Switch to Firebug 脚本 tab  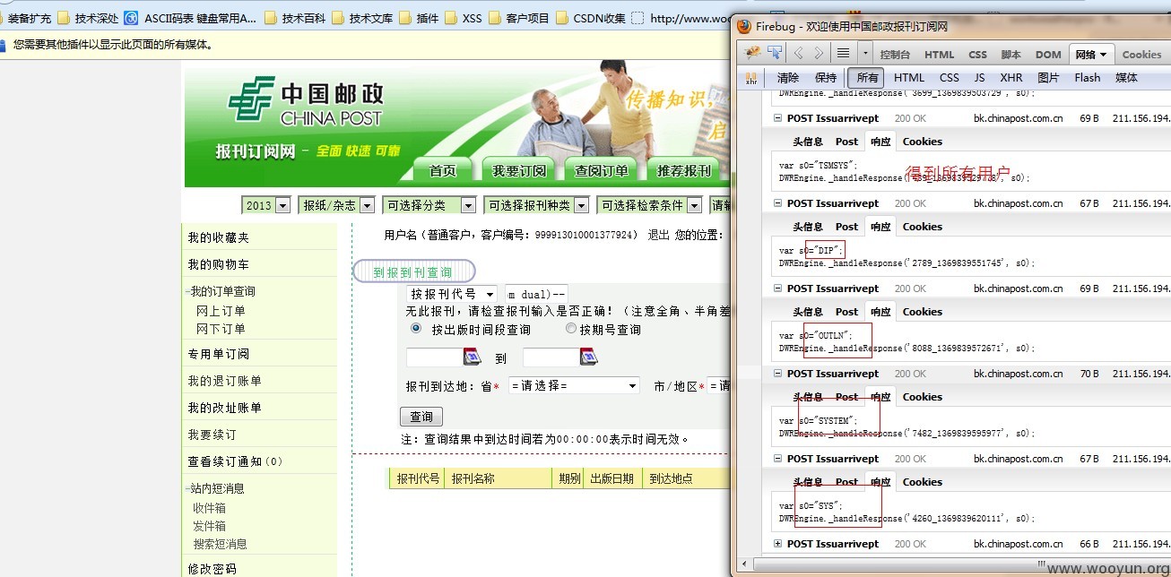(x=1011, y=55)
